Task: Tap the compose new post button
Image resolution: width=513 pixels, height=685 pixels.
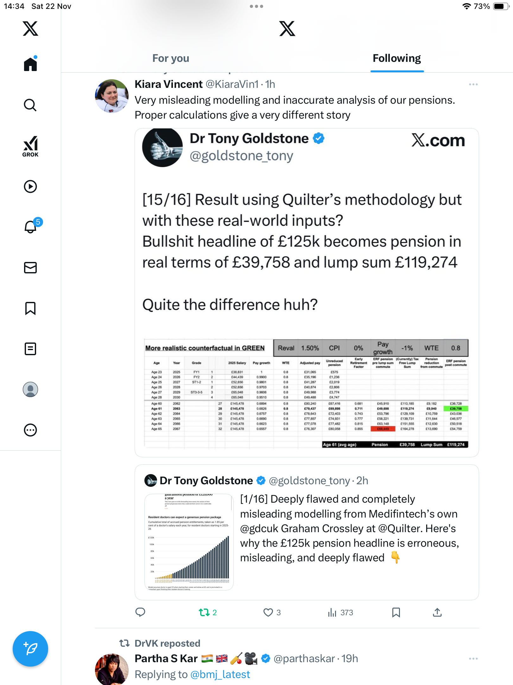Action: pos(30,649)
